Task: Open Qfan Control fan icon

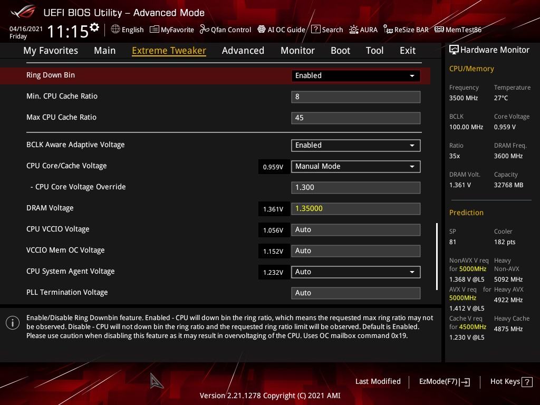Action: click(204, 30)
